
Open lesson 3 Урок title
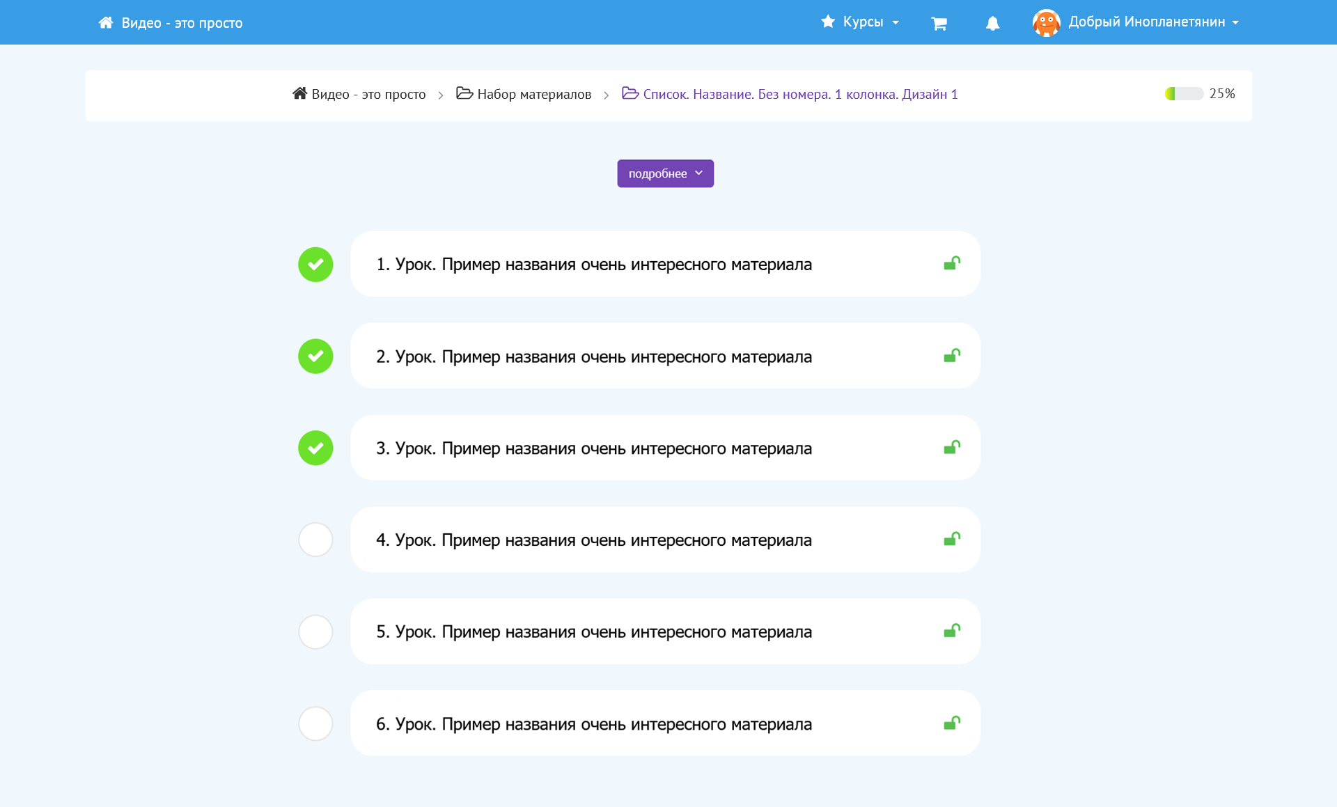(x=593, y=448)
